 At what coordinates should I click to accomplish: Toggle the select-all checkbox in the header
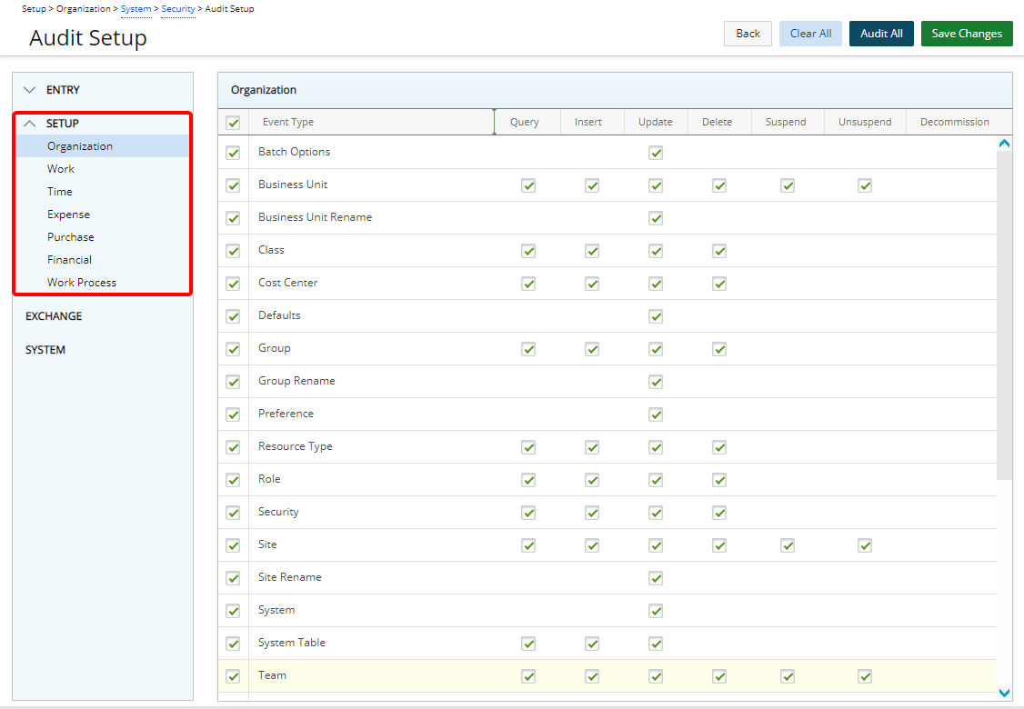(233, 123)
